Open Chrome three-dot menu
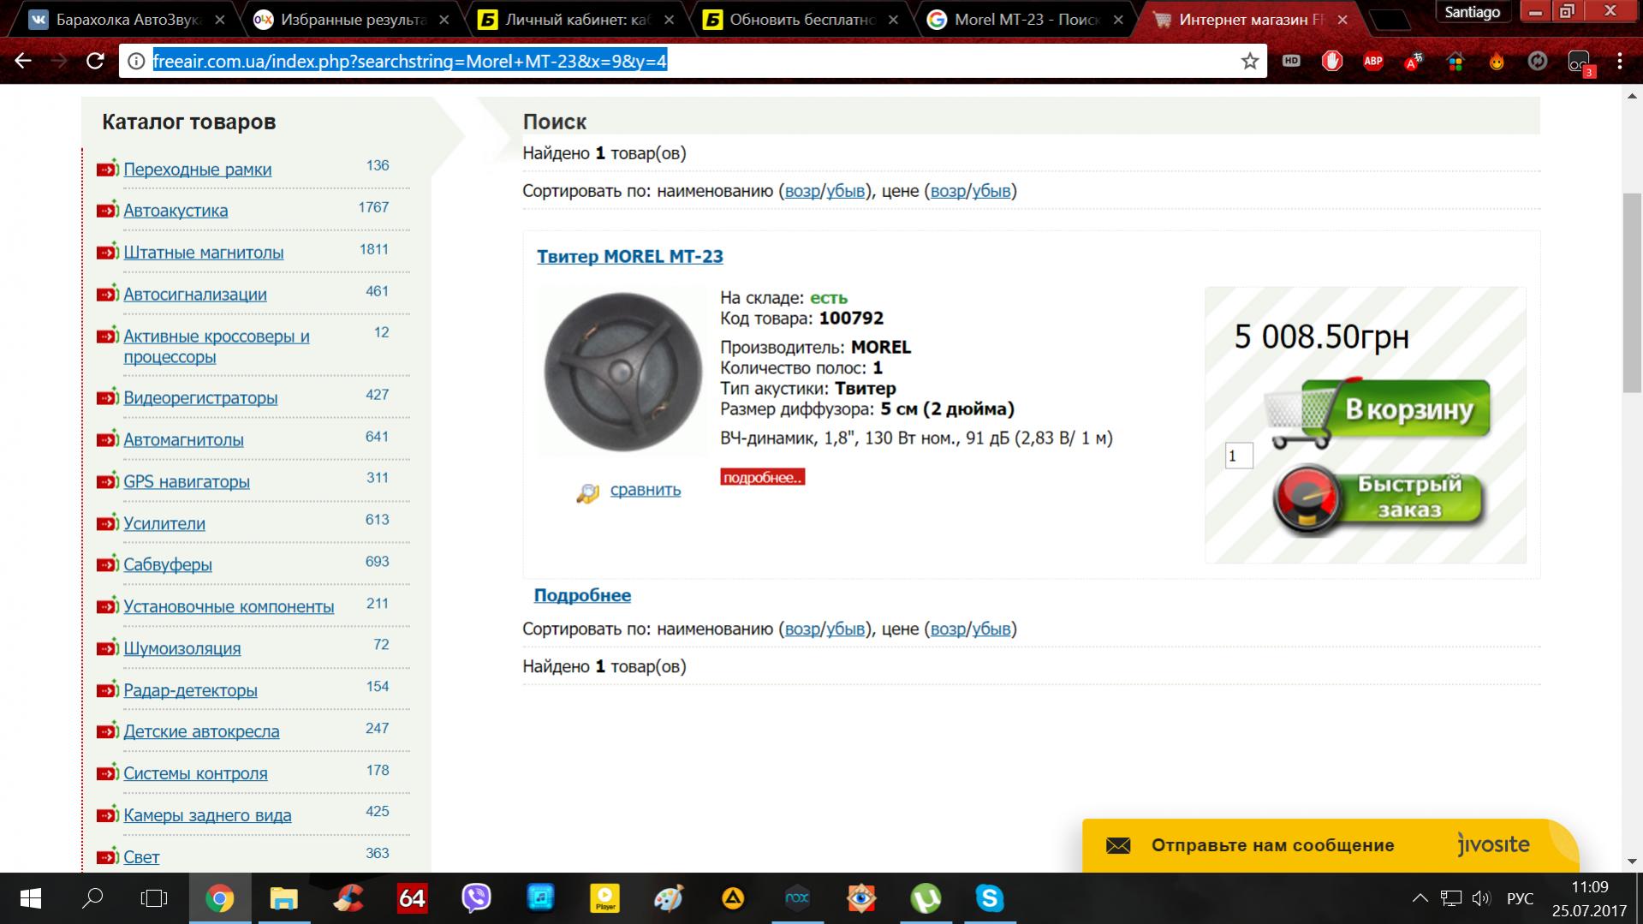 1619,61
